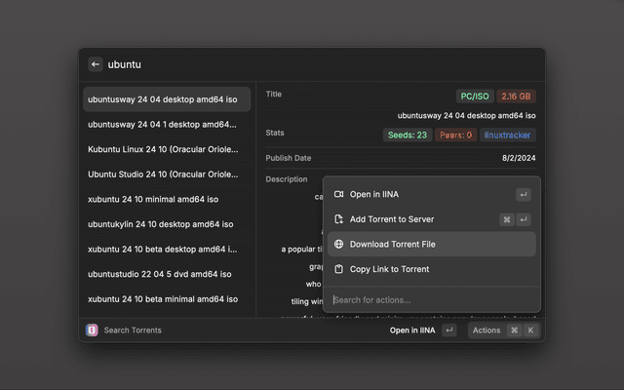Click the linuxtracker source tag
624x390 pixels.
[x=507, y=136]
